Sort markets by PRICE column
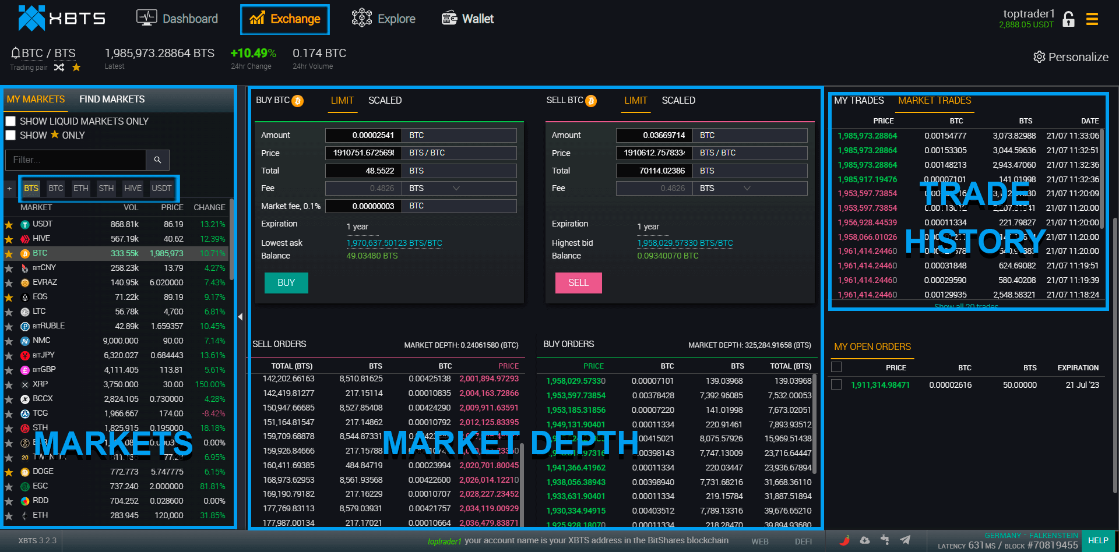 tap(172, 207)
